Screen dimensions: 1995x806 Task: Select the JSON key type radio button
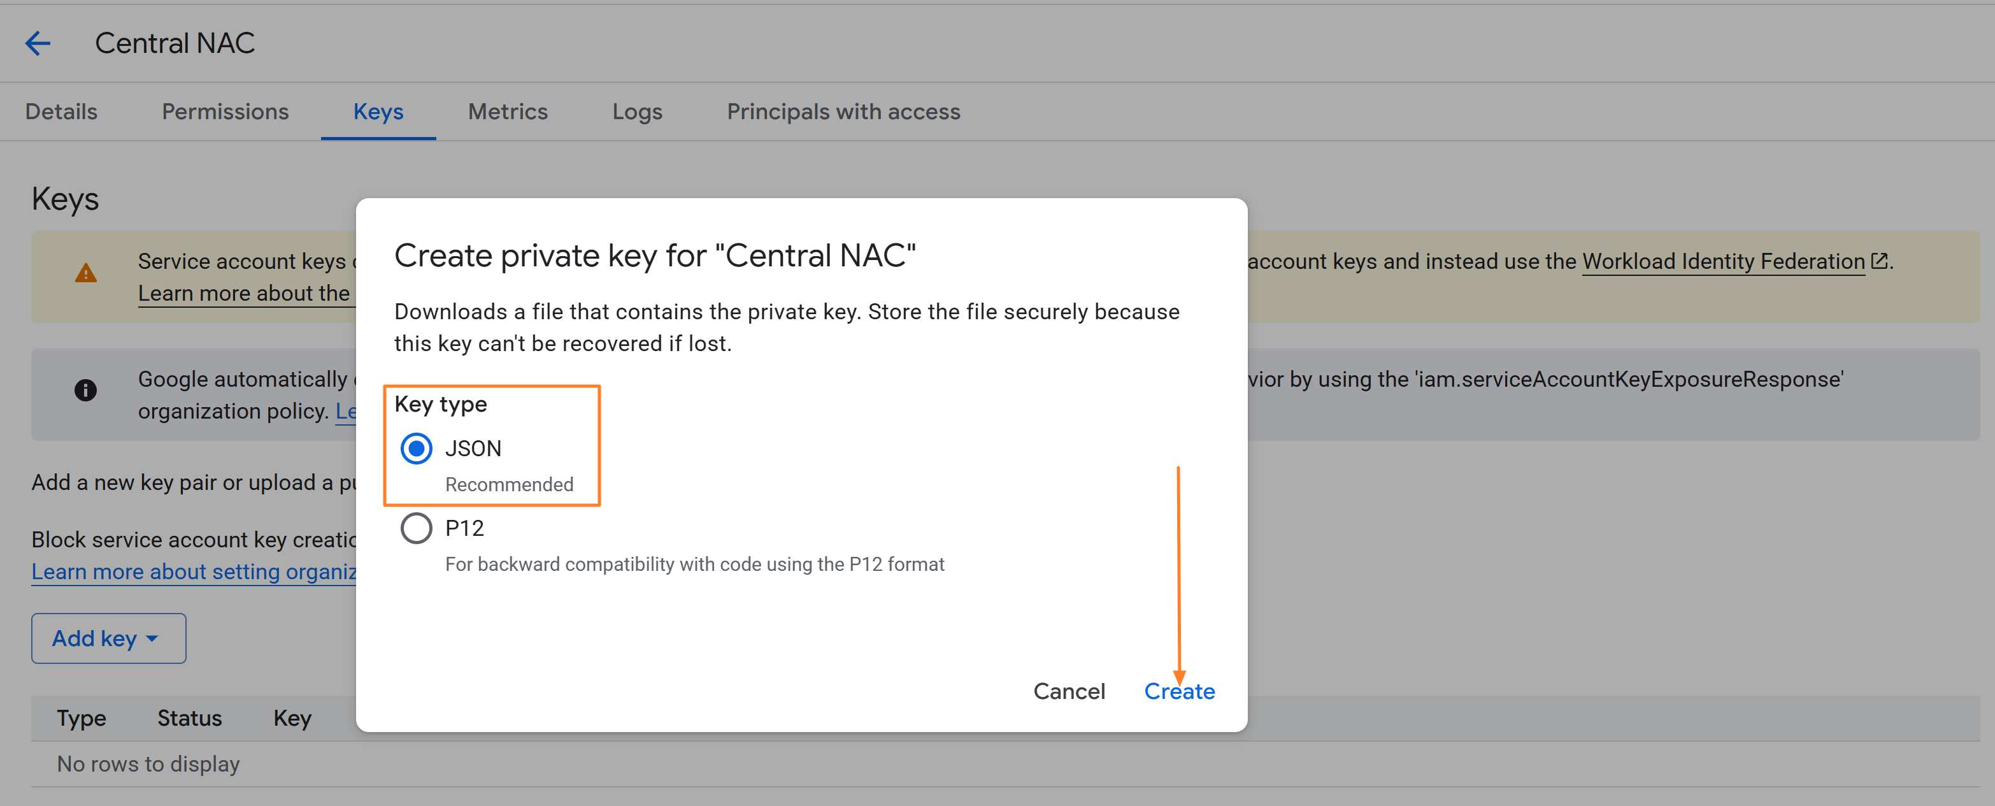[x=417, y=449]
